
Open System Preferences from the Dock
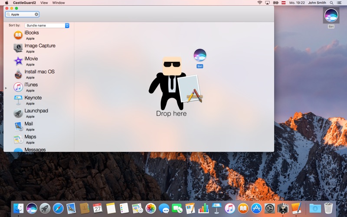[x=269, y=208]
